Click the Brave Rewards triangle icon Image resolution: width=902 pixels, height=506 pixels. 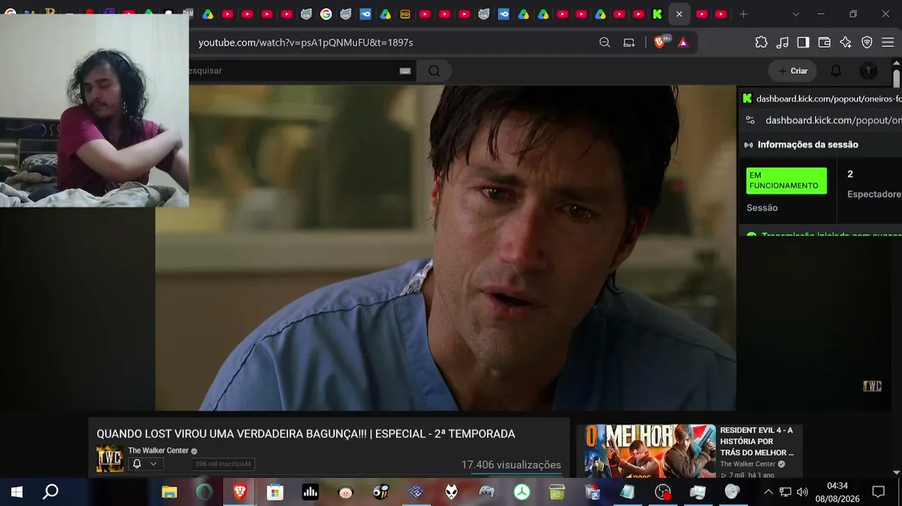(683, 42)
